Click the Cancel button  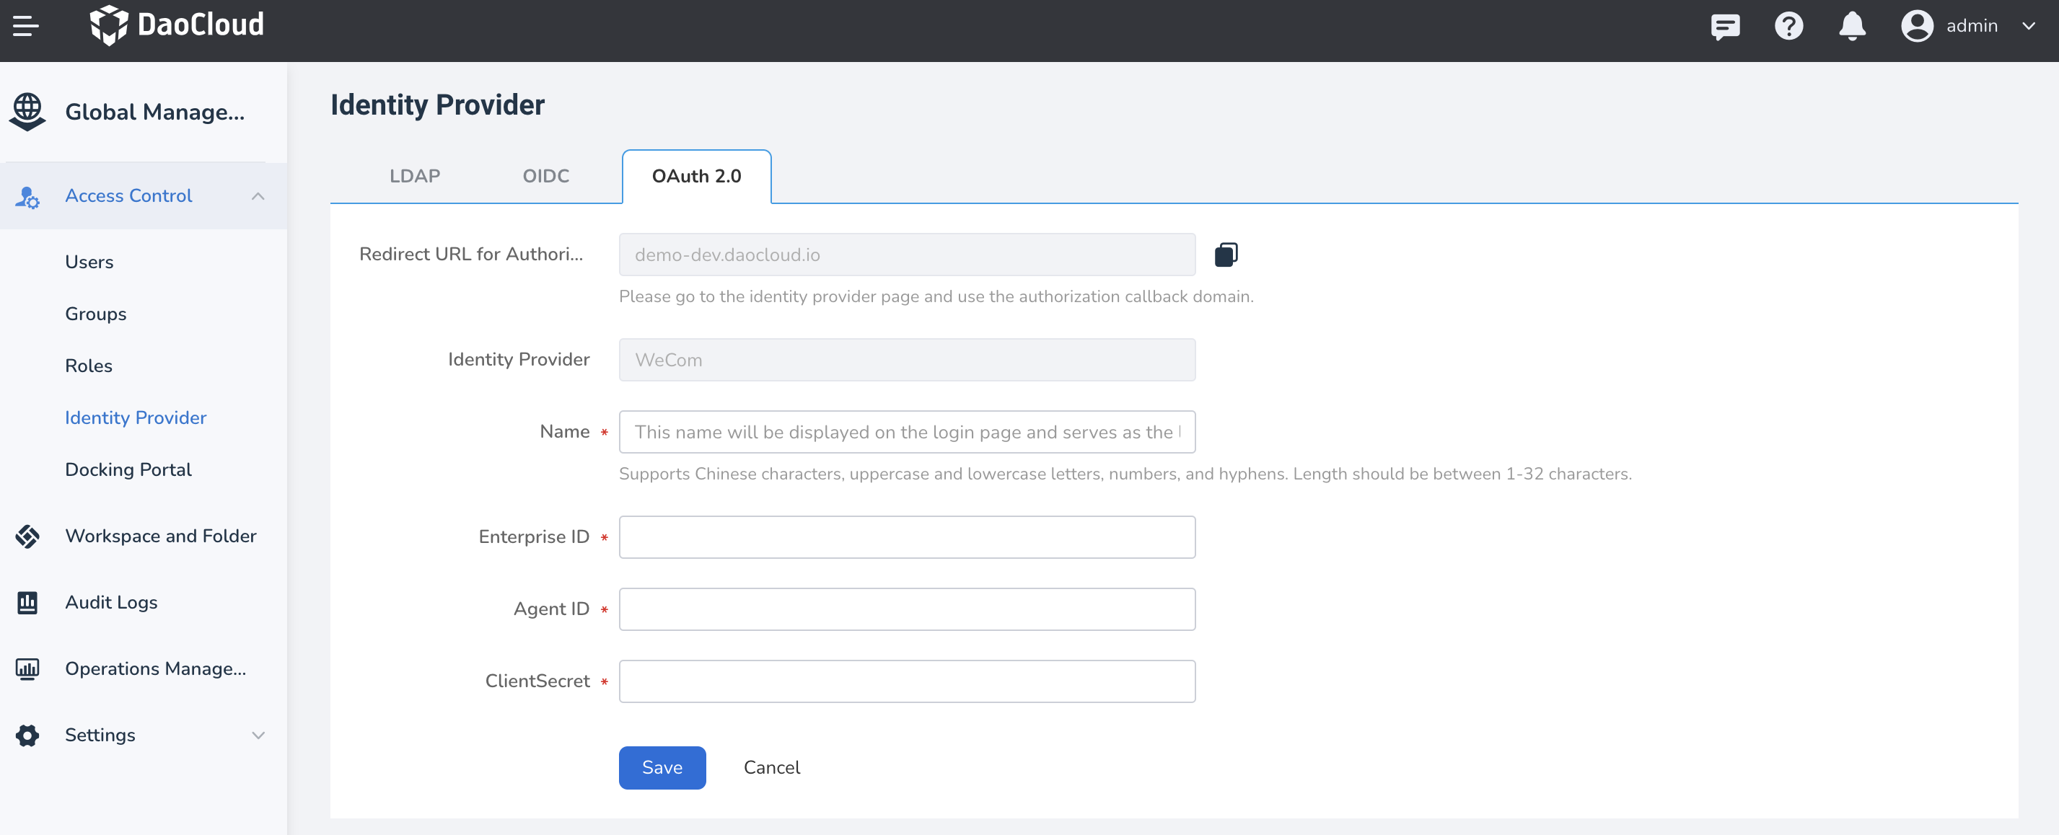pos(771,767)
